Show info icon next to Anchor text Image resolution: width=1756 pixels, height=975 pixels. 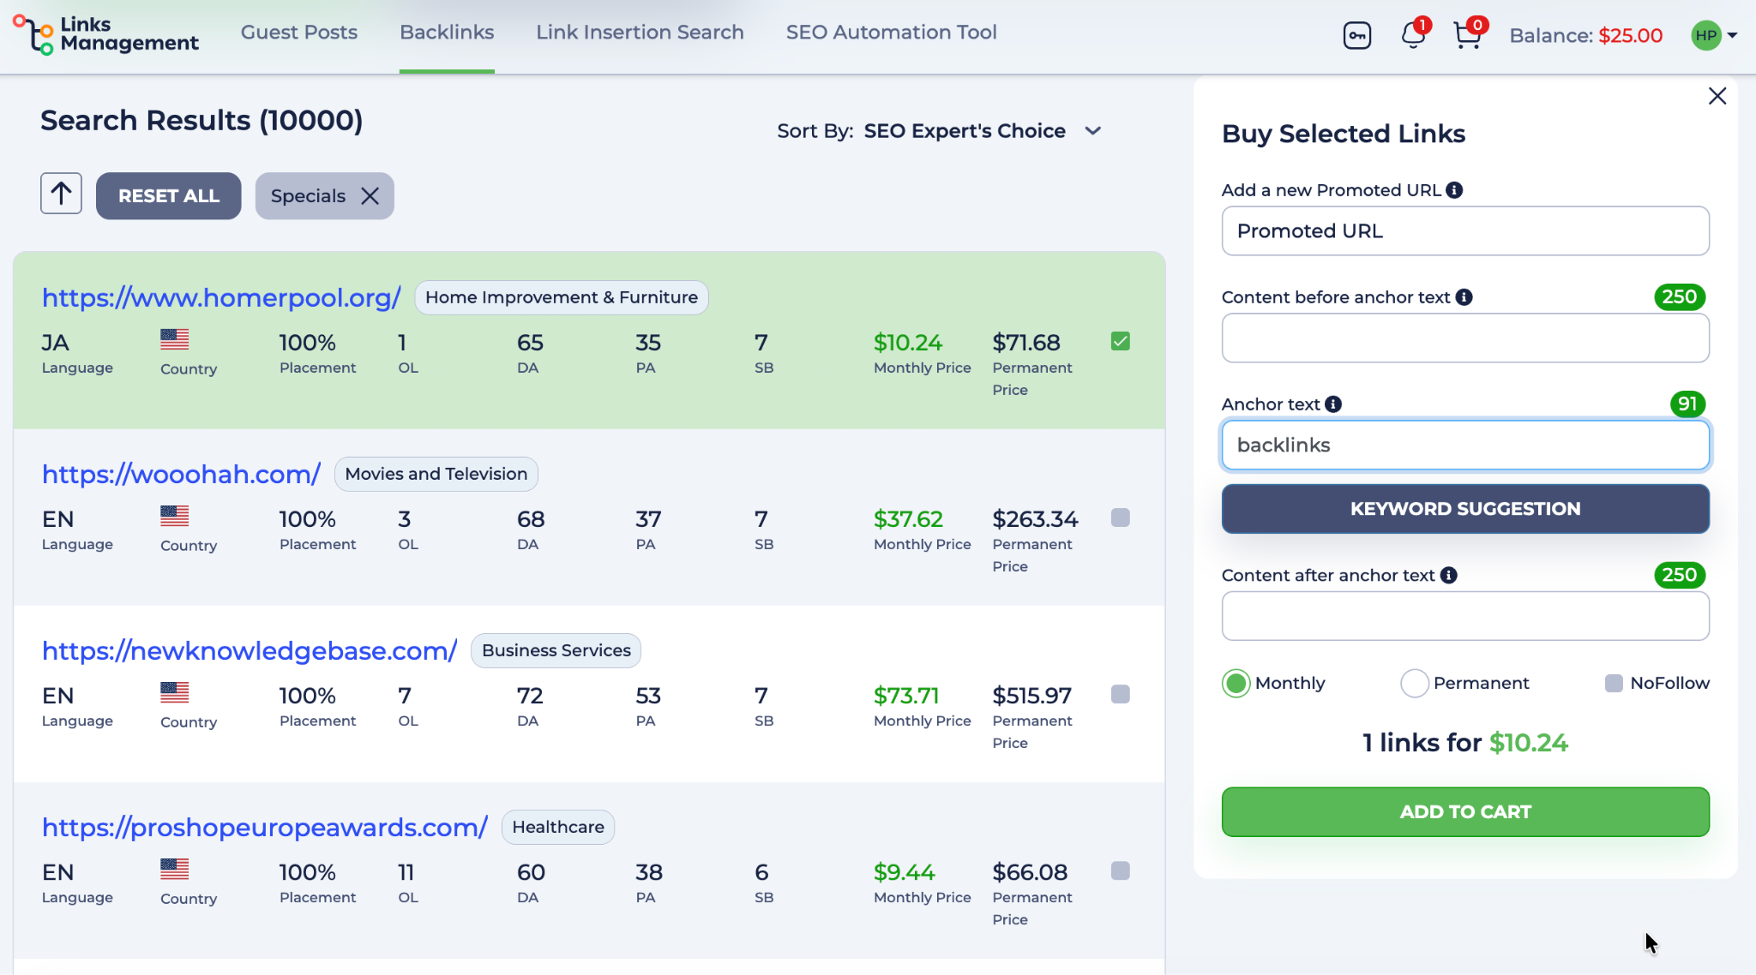[1333, 404]
